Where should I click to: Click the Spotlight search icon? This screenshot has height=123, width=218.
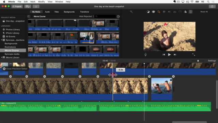click(208, 2)
